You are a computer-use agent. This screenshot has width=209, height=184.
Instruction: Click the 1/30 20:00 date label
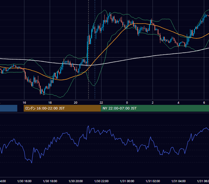click(76, 181)
